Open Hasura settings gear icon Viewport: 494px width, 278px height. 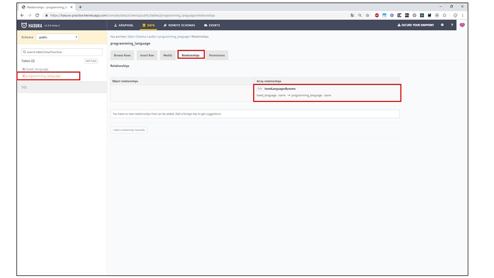click(x=442, y=25)
